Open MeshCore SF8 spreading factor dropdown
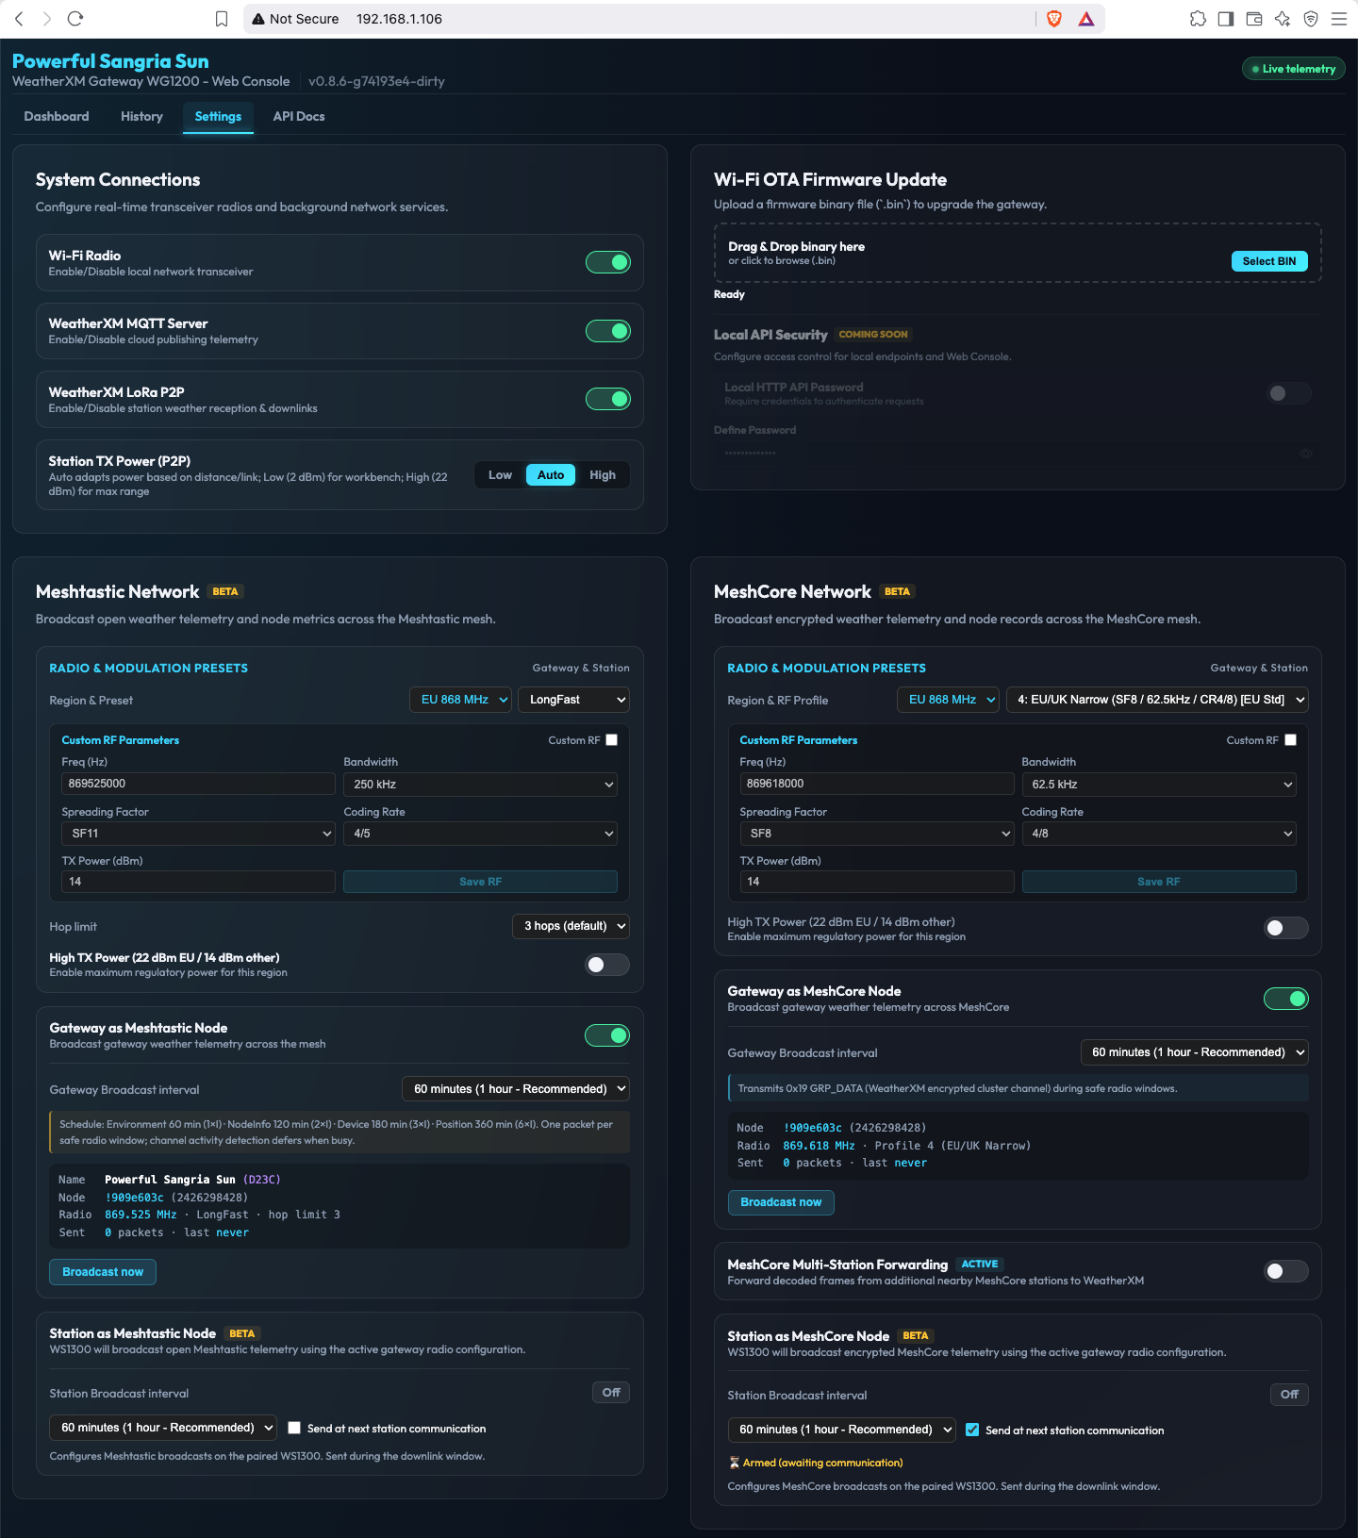 pos(877,834)
